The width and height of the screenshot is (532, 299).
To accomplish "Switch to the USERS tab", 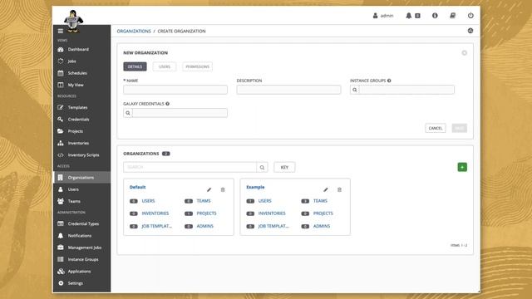I will [165, 66].
